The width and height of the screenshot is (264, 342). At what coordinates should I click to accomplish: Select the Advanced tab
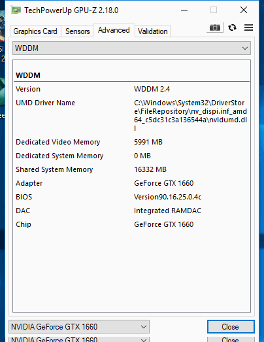click(x=114, y=30)
